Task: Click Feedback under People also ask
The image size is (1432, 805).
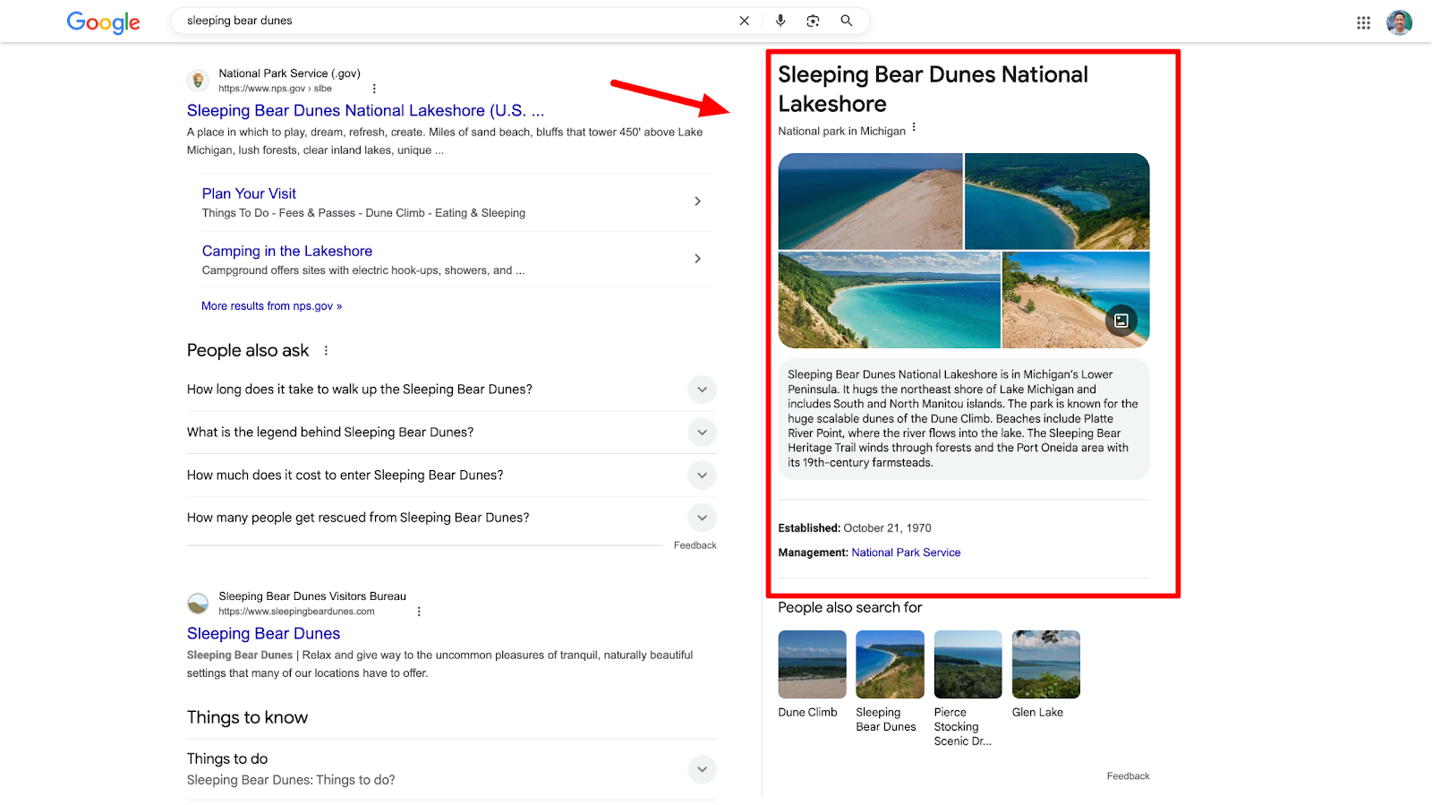Action: click(x=695, y=545)
